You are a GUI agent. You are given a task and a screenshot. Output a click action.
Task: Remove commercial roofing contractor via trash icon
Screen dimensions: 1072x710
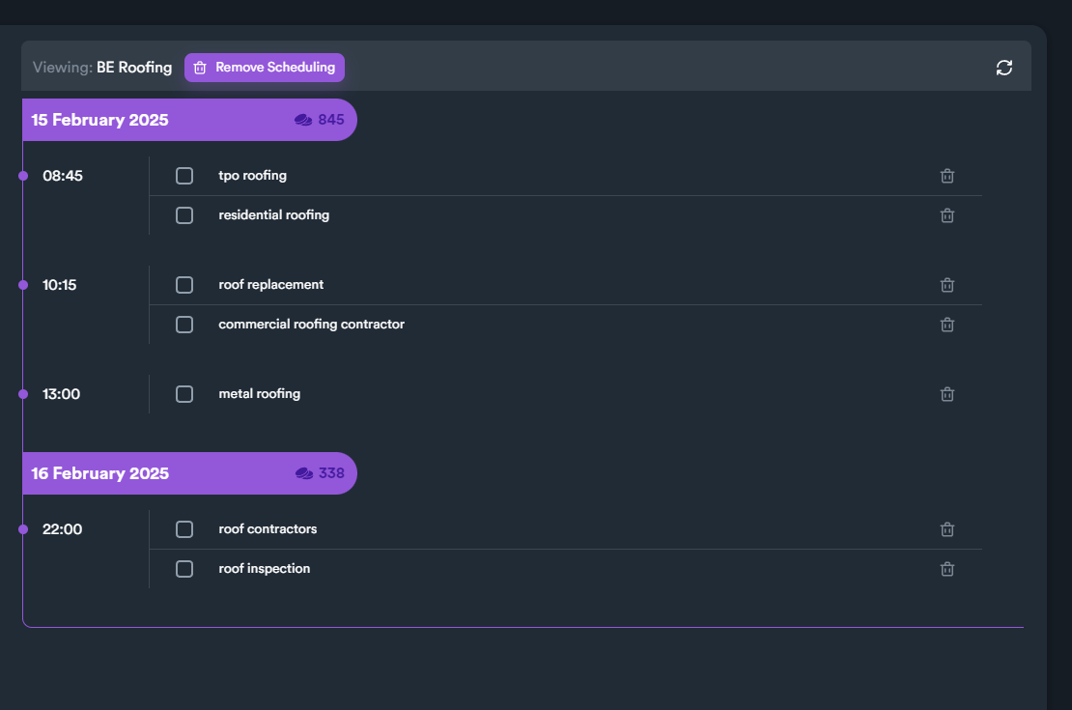947,325
